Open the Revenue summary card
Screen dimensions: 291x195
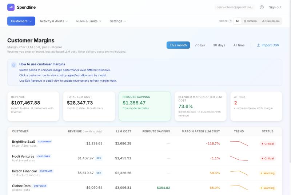(33, 106)
